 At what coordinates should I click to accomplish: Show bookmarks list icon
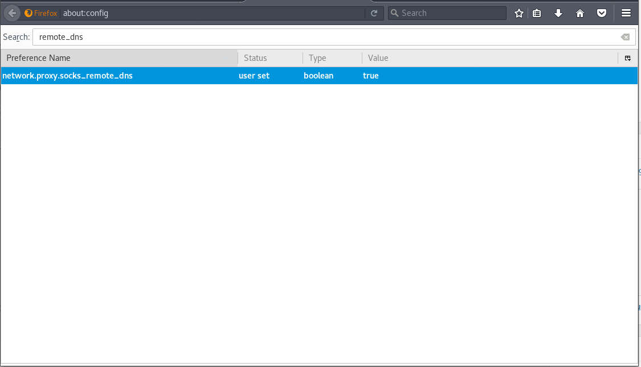(537, 13)
